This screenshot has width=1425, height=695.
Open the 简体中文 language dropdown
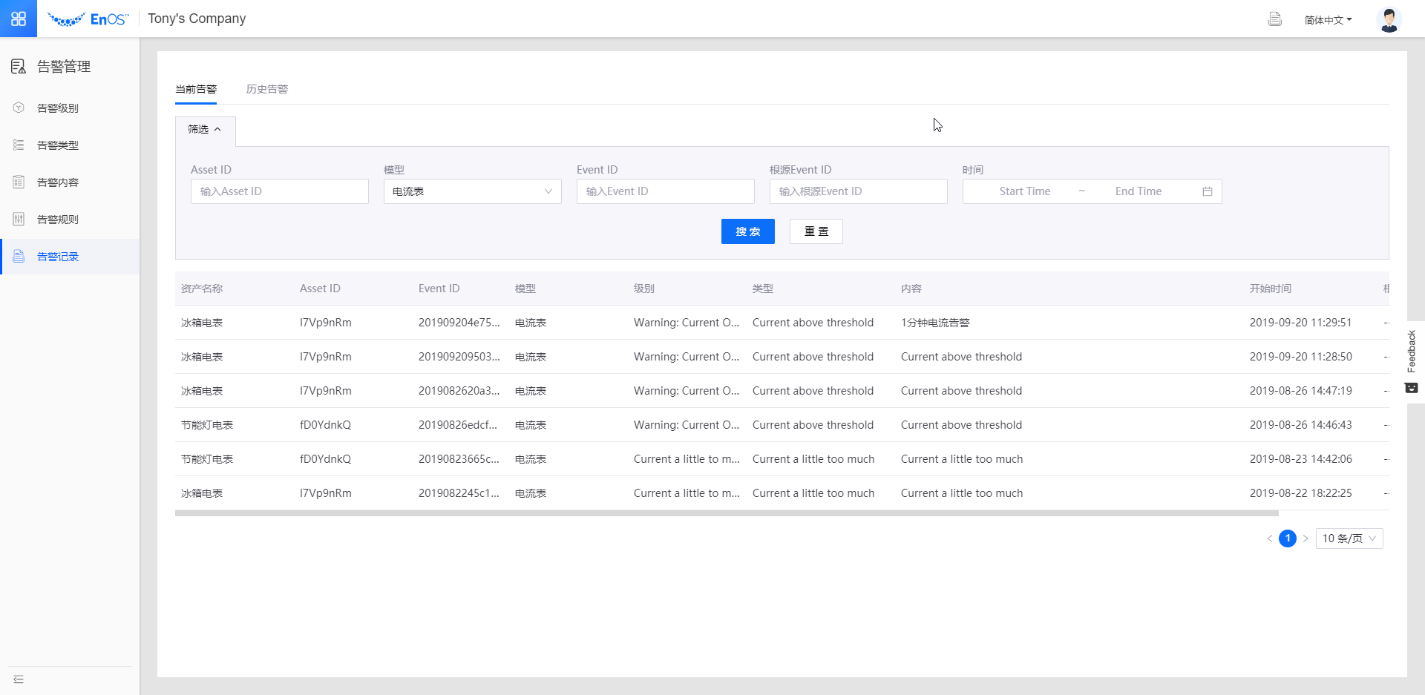(1328, 20)
